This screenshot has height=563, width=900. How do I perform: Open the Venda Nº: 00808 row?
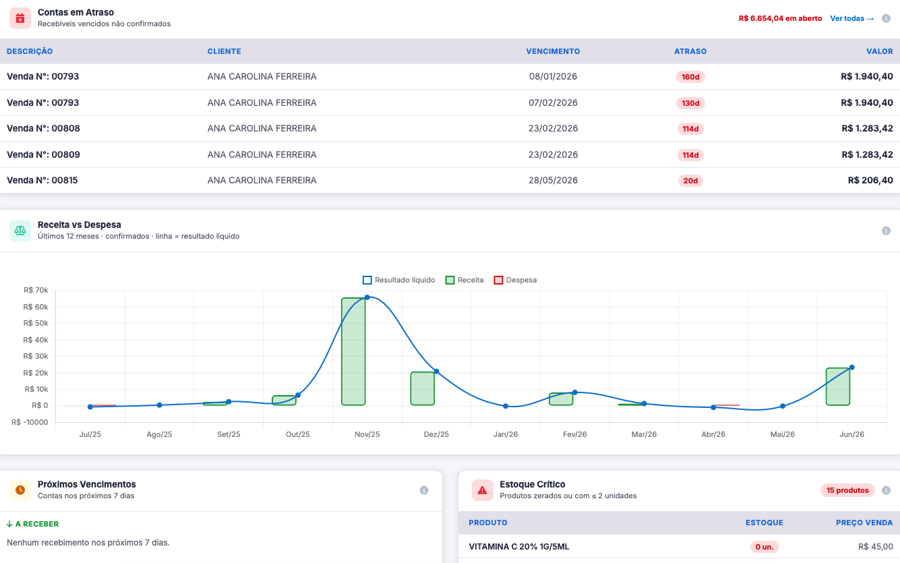coord(450,128)
